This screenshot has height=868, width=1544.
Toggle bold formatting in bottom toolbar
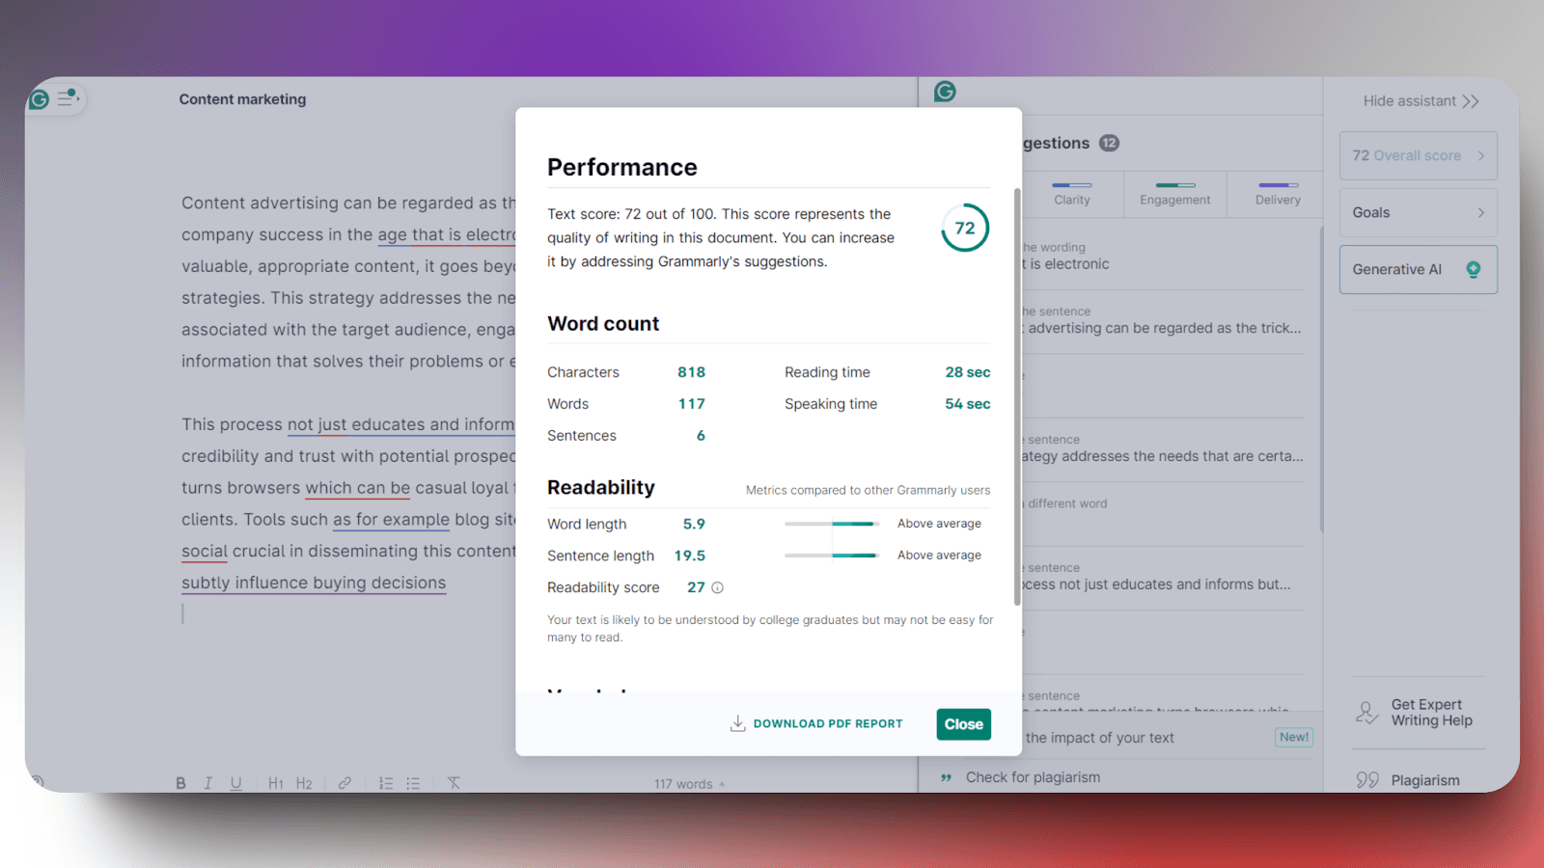tap(180, 783)
